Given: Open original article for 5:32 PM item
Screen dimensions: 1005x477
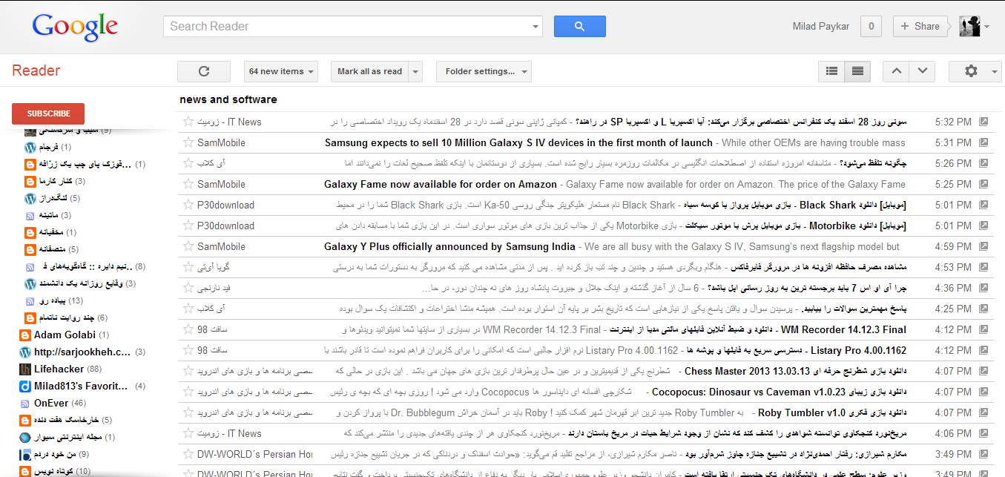Looking at the screenshot, I should [x=983, y=122].
